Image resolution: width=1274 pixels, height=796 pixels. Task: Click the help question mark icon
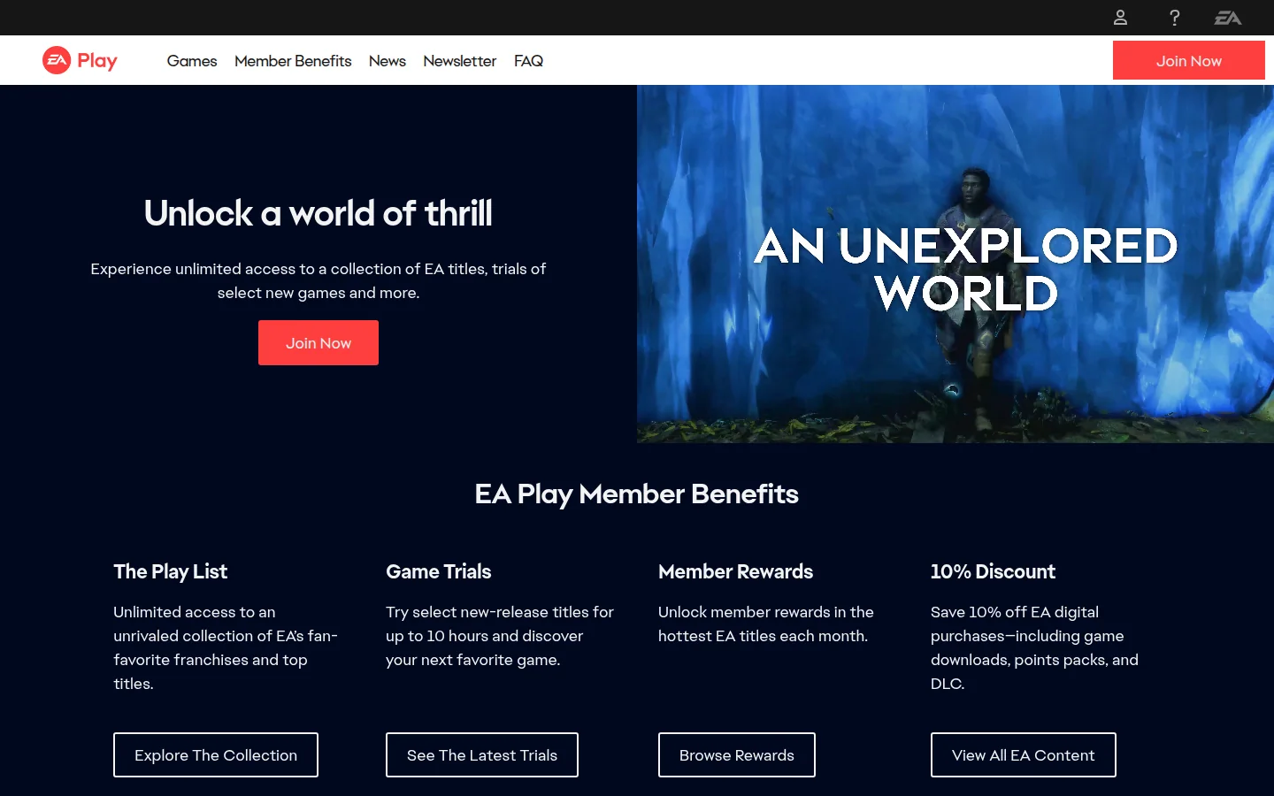tap(1174, 18)
